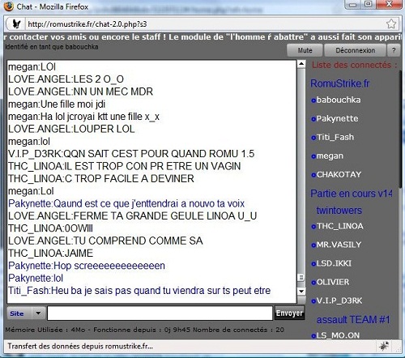Click the blue dot beside megan
The width and height of the screenshot is (405, 358).
tap(313, 156)
